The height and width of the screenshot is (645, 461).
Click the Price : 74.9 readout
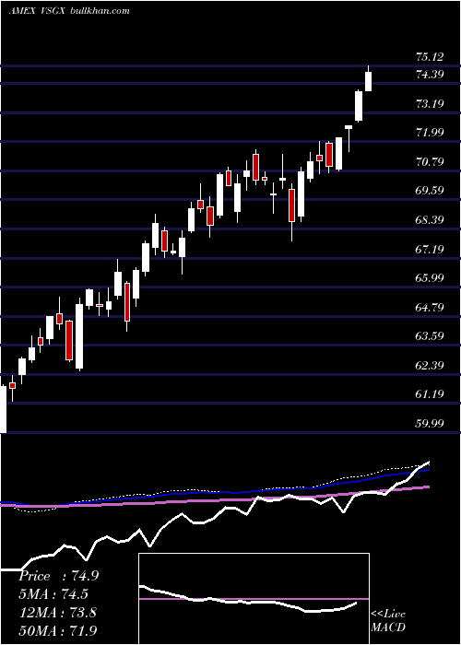click(59, 576)
